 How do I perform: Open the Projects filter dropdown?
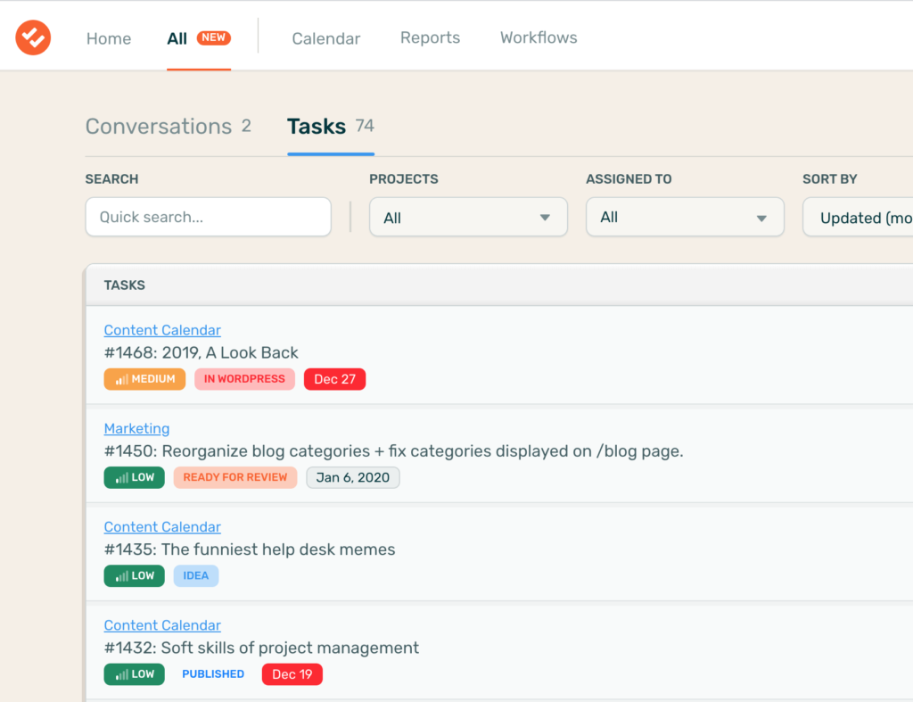[468, 218]
